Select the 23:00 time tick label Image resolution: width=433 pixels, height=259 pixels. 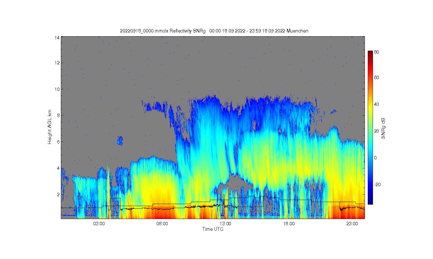coord(352,224)
